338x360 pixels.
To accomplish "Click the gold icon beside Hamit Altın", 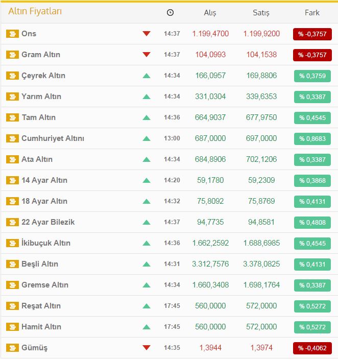I will 12,327.
